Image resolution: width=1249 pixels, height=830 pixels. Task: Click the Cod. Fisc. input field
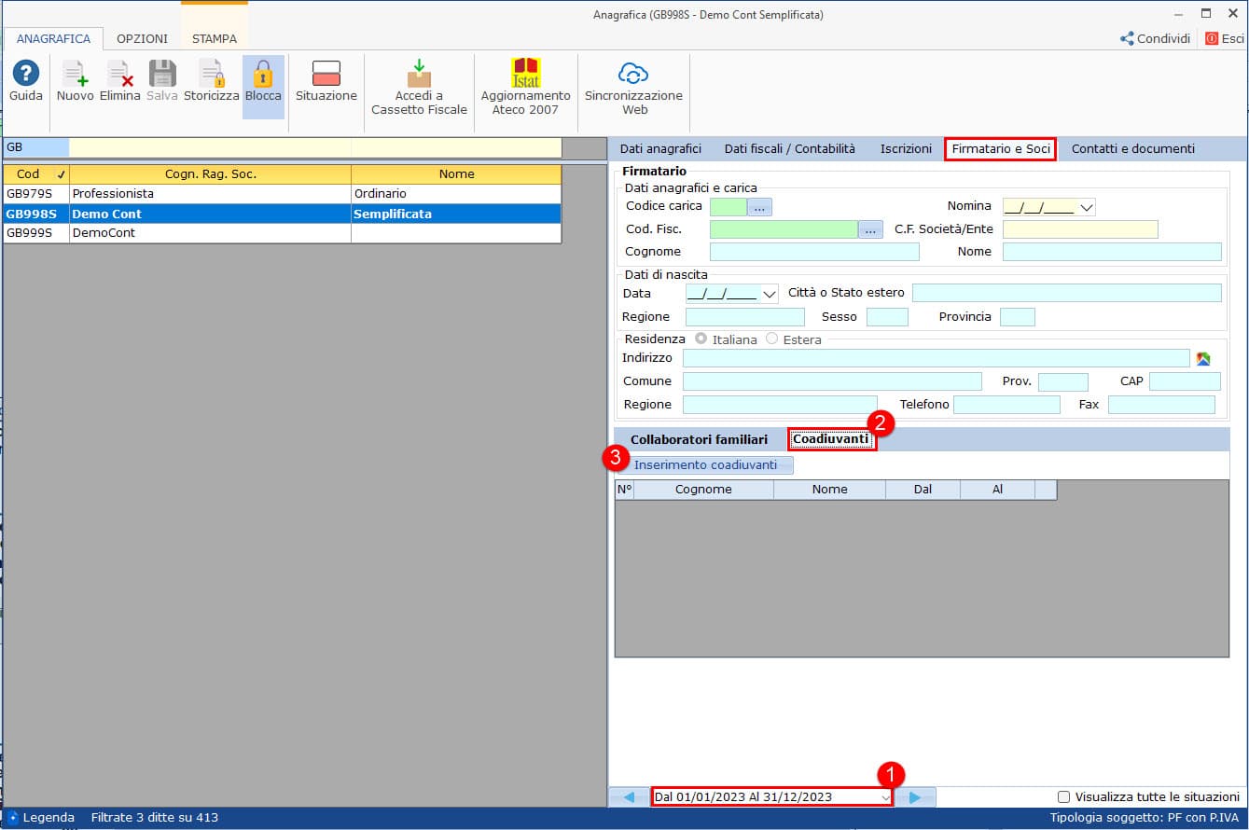[784, 229]
